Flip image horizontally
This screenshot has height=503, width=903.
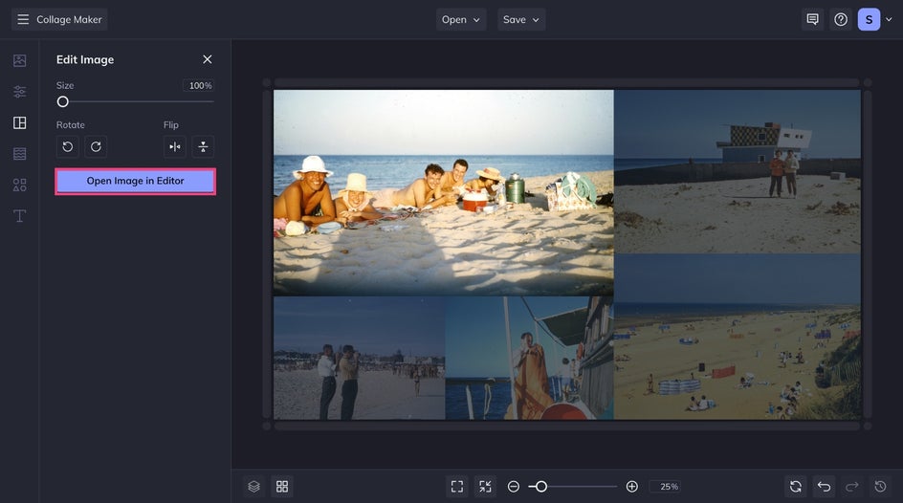[x=174, y=146]
